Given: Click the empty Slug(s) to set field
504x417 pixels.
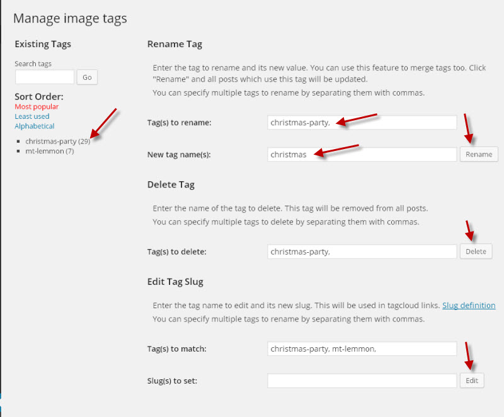Looking at the screenshot, I should (362, 381).
